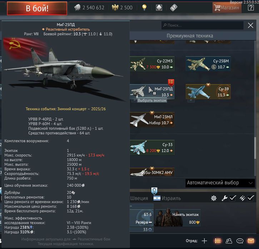Select the МиГ-23МЛ Набор vehicle card
Image resolution: width=259 pixels, height=249 pixels.
click(152, 120)
